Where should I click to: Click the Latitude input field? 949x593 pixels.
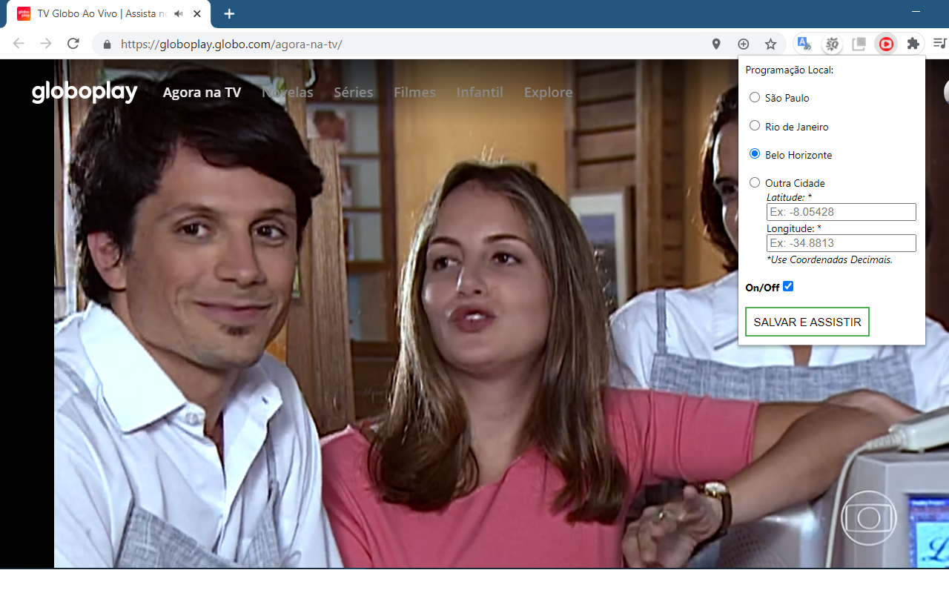[x=841, y=211]
